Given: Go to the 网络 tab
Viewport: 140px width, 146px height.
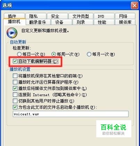Looking at the screenshot, I should pyautogui.click(x=125, y=16).
